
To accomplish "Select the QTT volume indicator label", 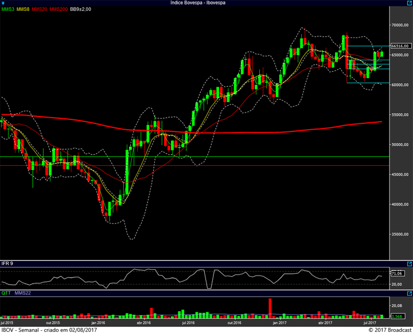I will (x=6, y=293).
